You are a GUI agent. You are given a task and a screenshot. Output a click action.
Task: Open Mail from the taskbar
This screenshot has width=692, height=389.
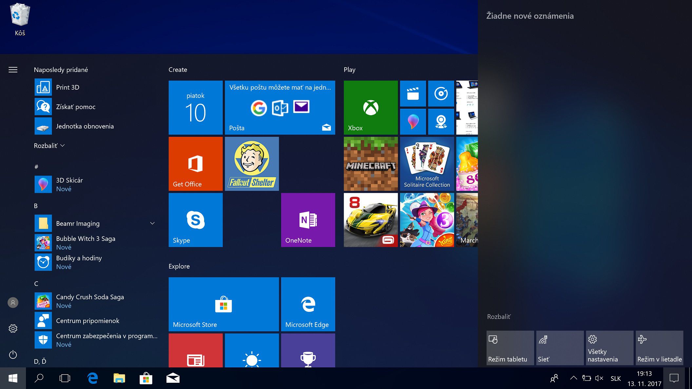[x=173, y=378]
